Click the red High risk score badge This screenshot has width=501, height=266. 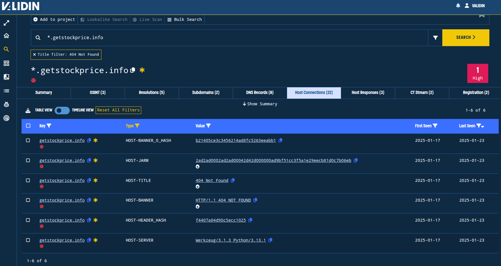coord(477,73)
